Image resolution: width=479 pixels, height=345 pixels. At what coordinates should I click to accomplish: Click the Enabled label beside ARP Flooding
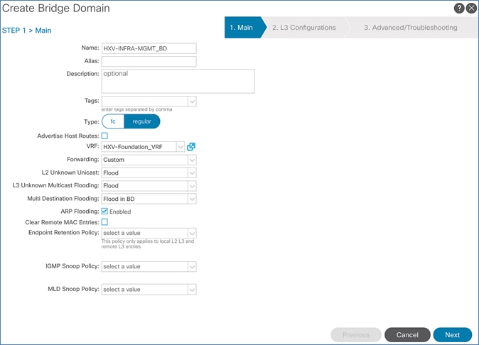pyautogui.click(x=120, y=212)
